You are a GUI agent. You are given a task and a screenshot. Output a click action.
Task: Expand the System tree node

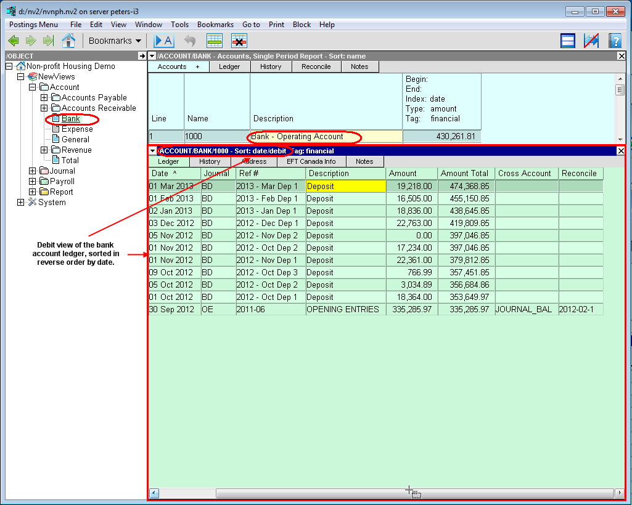pos(21,203)
